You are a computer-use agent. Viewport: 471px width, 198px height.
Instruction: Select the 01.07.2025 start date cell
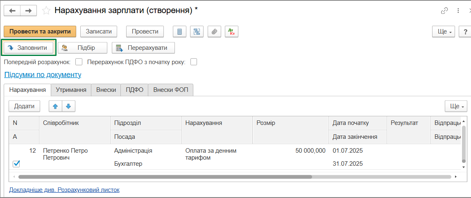358,151
